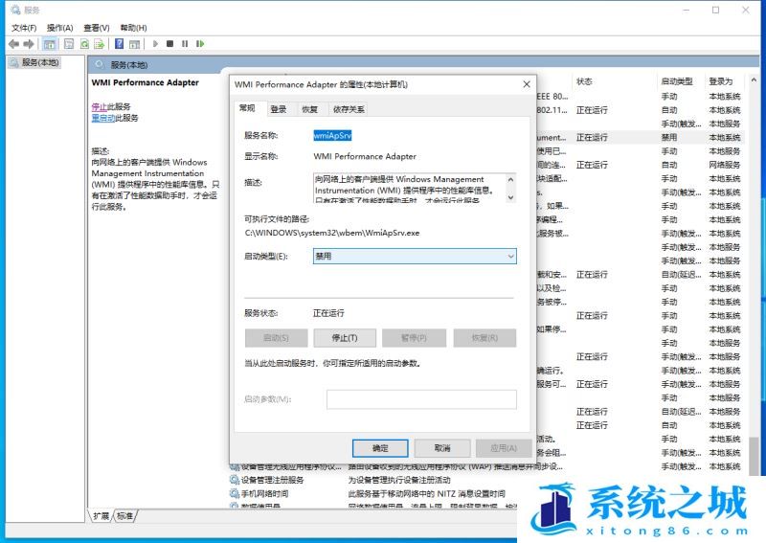Image resolution: width=766 pixels, height=543 pixels.
Task: Expand the 启动类型 dropdown
Action: (415, 256)
